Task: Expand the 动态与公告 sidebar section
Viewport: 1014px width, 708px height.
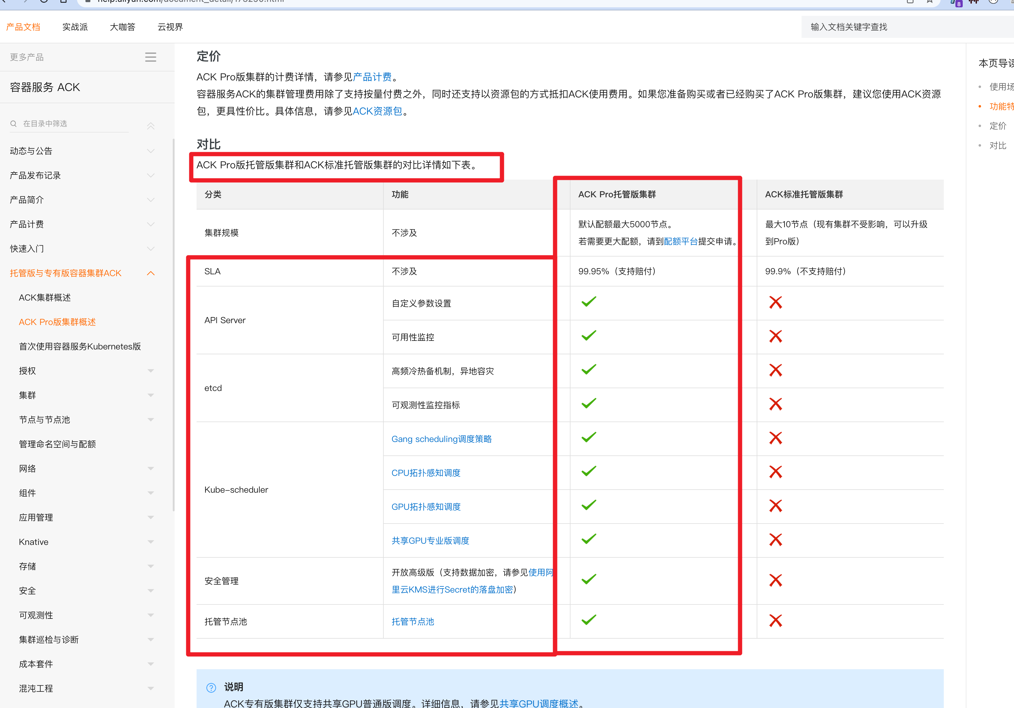Action: click(150, 151)
